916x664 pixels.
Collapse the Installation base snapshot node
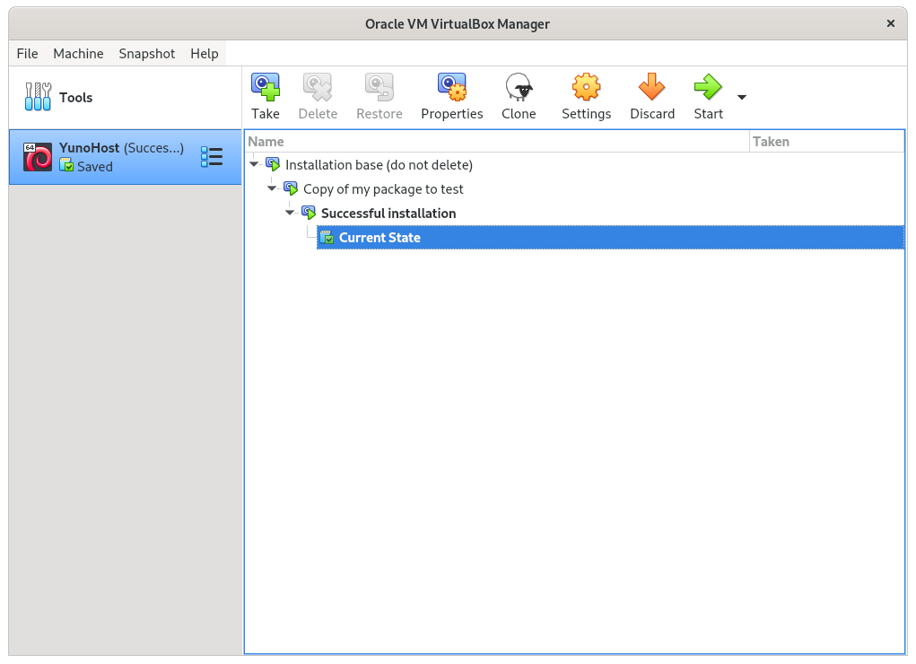click(x=254, y=164)
